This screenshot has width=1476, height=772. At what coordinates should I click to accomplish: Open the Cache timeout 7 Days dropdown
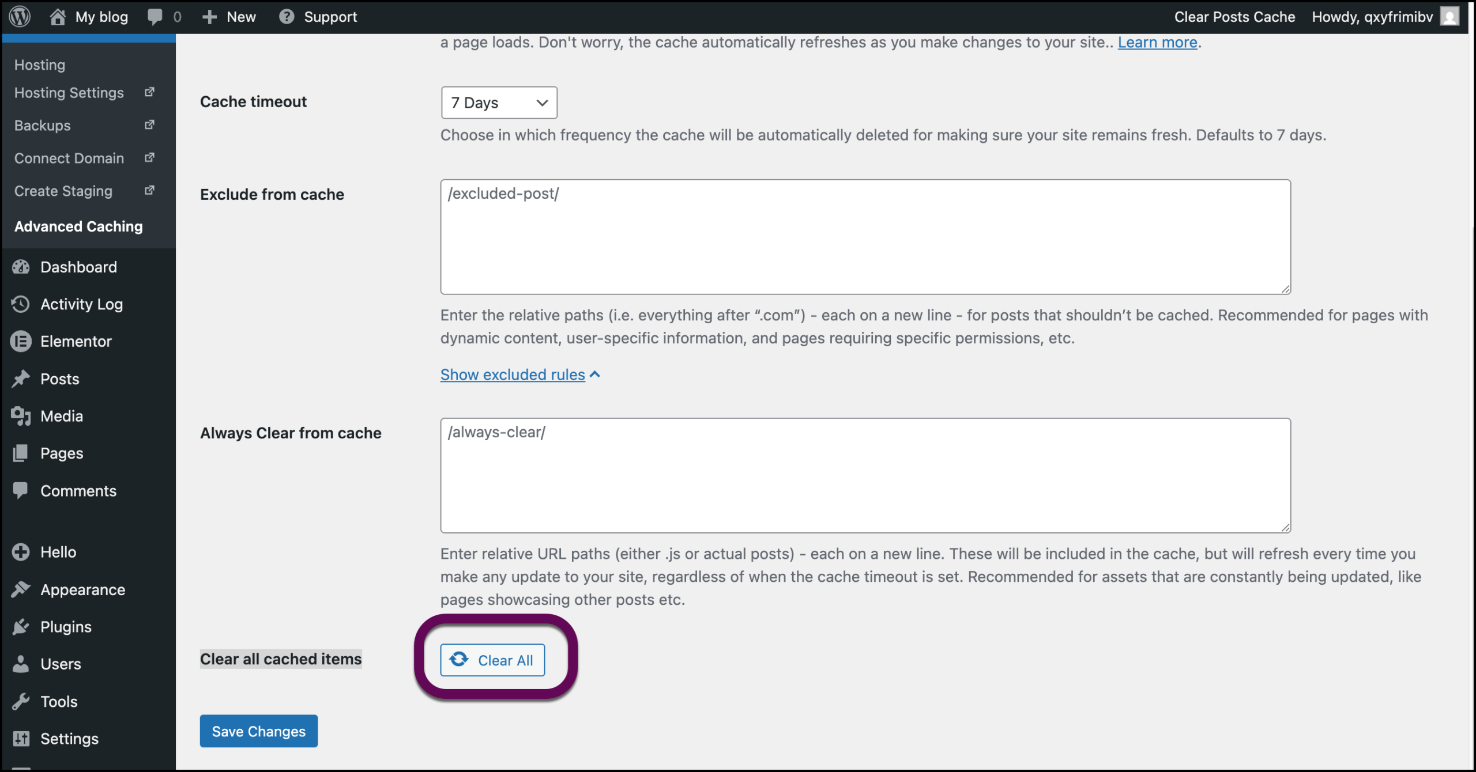pyautogui.click(x=499, y=103)
